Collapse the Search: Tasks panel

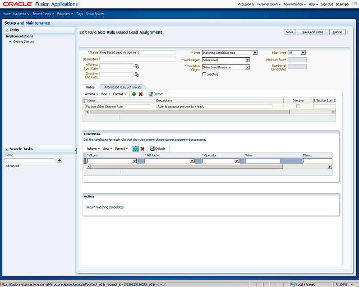(7, 149)
